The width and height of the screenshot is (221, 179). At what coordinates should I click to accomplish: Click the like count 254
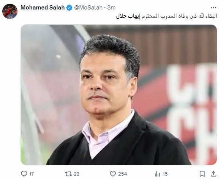(123, 174)
